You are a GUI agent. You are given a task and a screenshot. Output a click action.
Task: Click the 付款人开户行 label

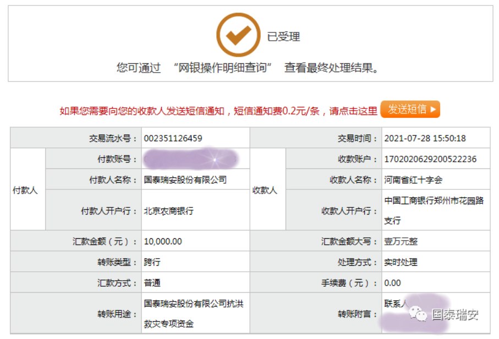coord(108,210)
